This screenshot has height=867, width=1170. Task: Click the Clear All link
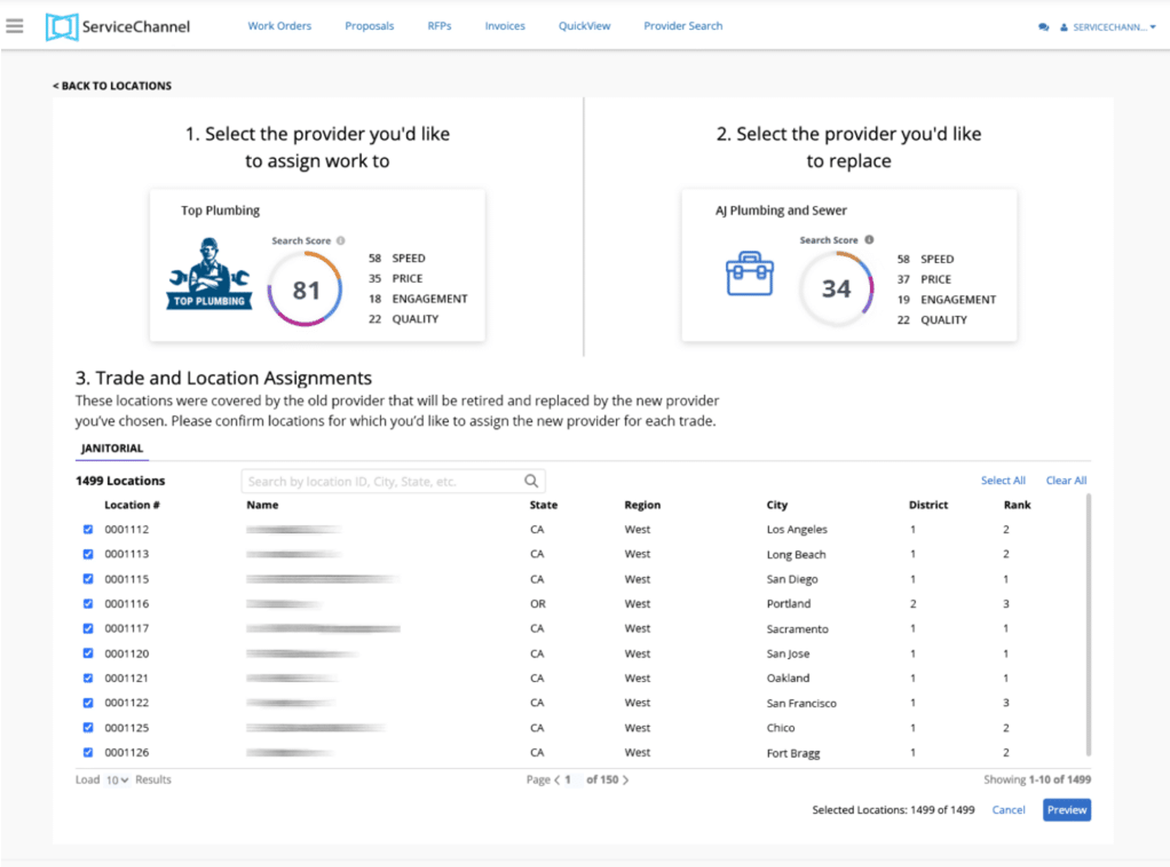click(x=1066, y=480)
